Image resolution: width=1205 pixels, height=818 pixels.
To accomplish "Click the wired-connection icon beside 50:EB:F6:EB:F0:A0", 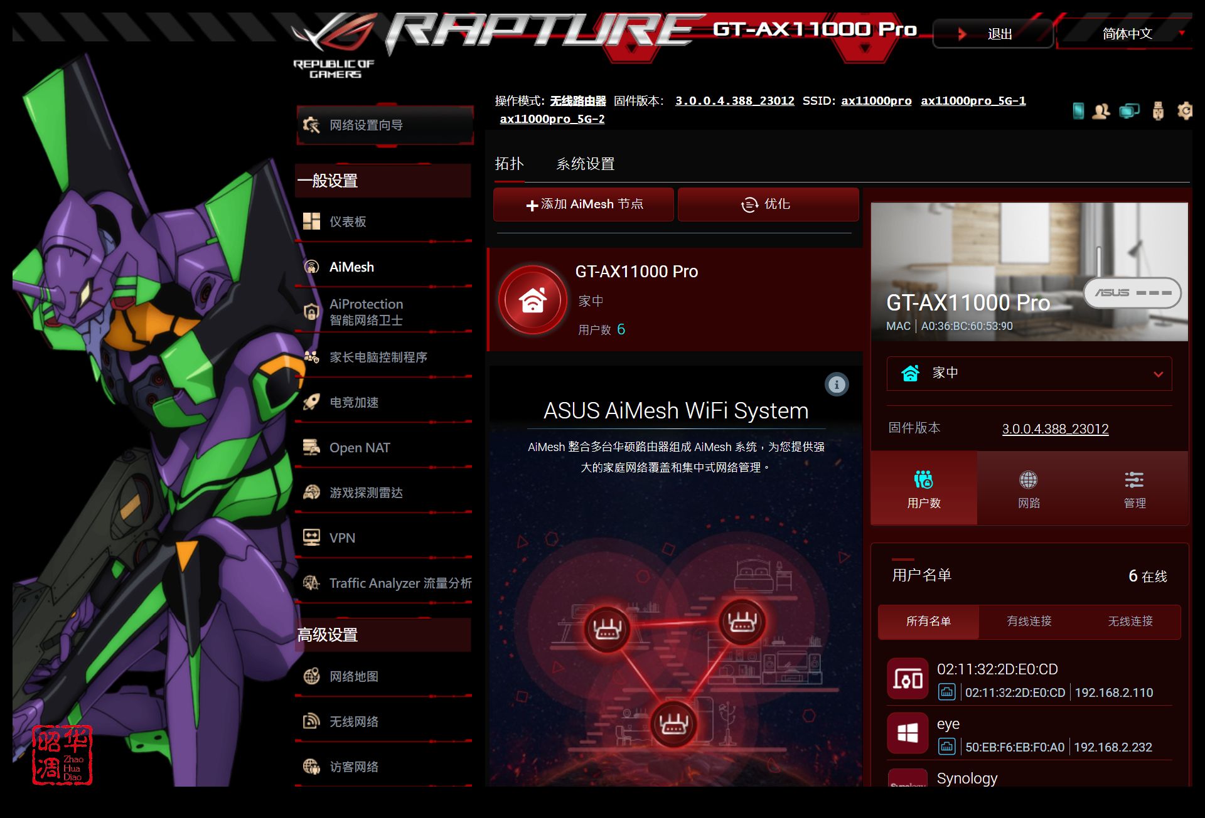I will pos(946,746).
